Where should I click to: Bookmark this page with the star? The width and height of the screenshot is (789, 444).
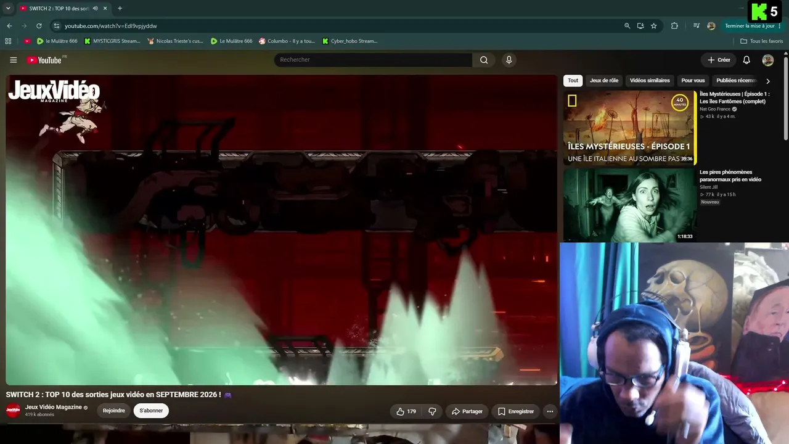(x=654, y=26)
